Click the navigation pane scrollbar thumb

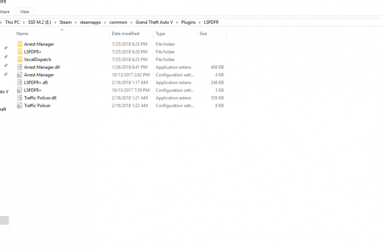coord(4,220)
